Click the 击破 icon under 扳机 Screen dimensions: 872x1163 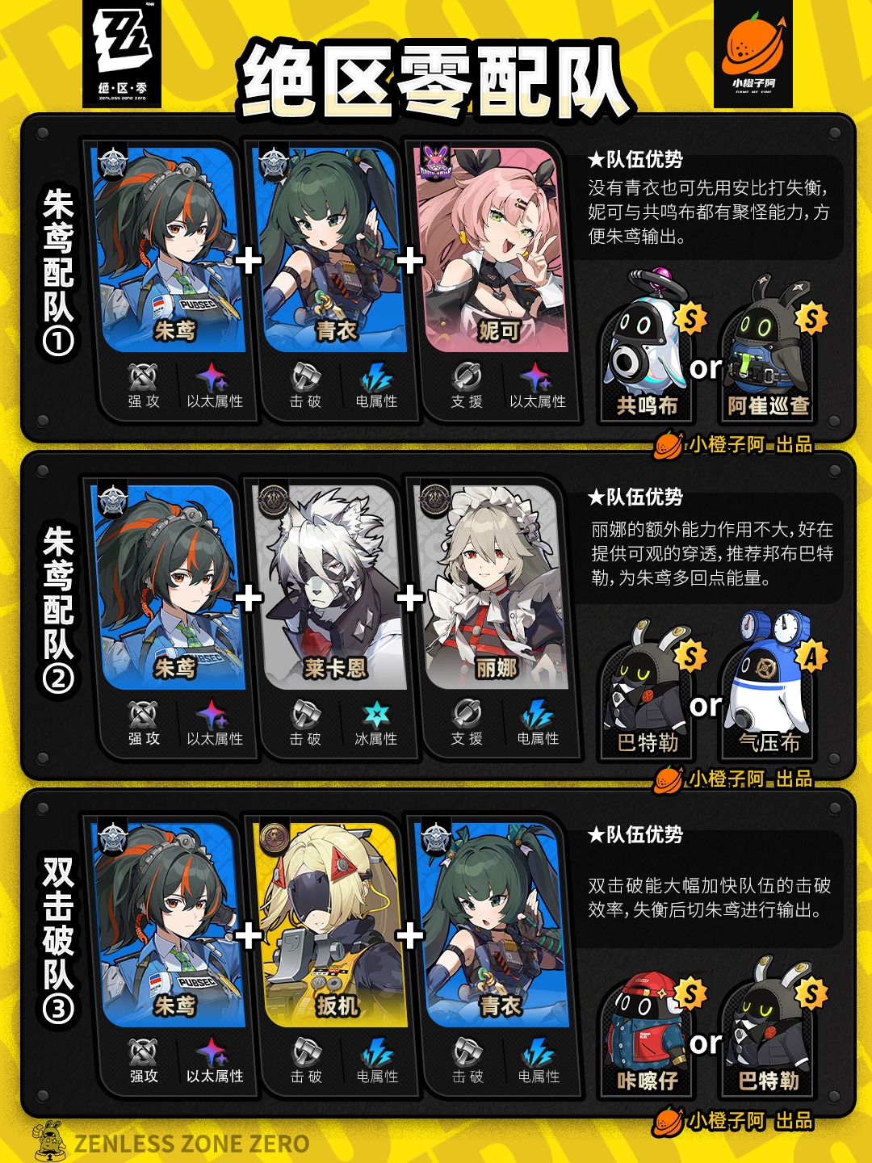(306, 1052)
